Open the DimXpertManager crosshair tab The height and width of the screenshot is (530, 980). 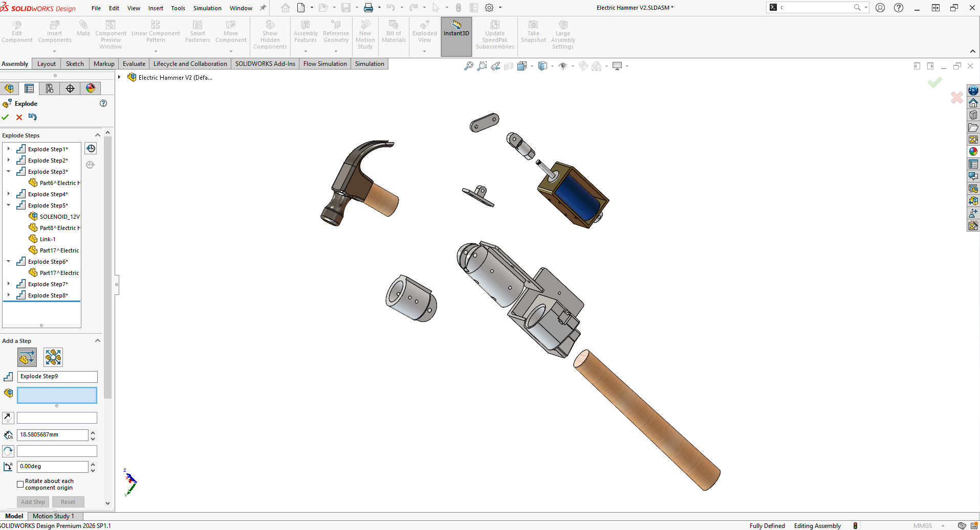pos(70,88)
